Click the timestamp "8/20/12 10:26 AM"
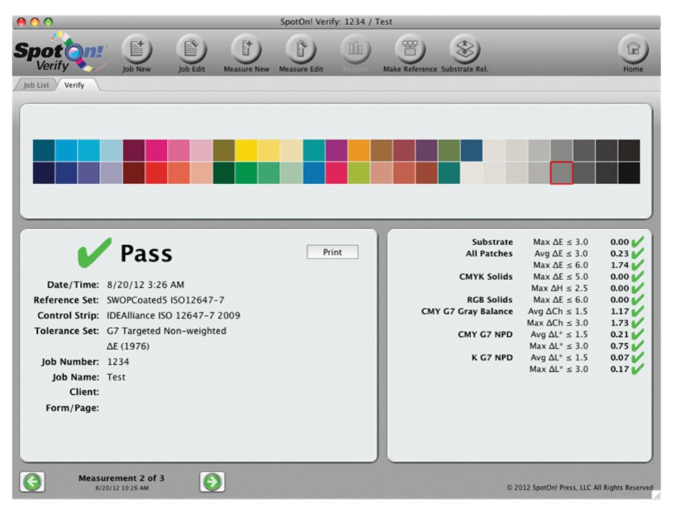Viewport: 673px width, 514px height. point(122,488)
